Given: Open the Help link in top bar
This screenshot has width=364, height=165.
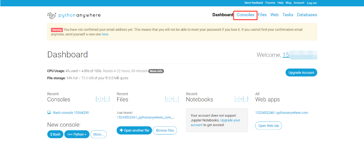Looking at the screenshot, I should [x=280, y=3].
